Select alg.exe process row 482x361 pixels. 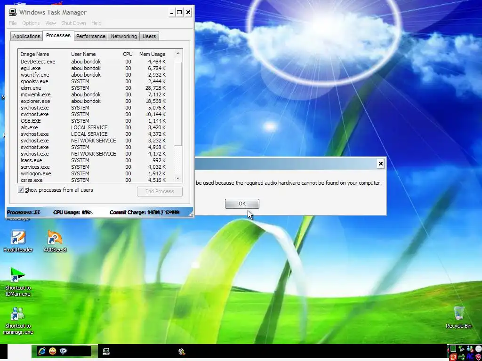tap(96, 127)
